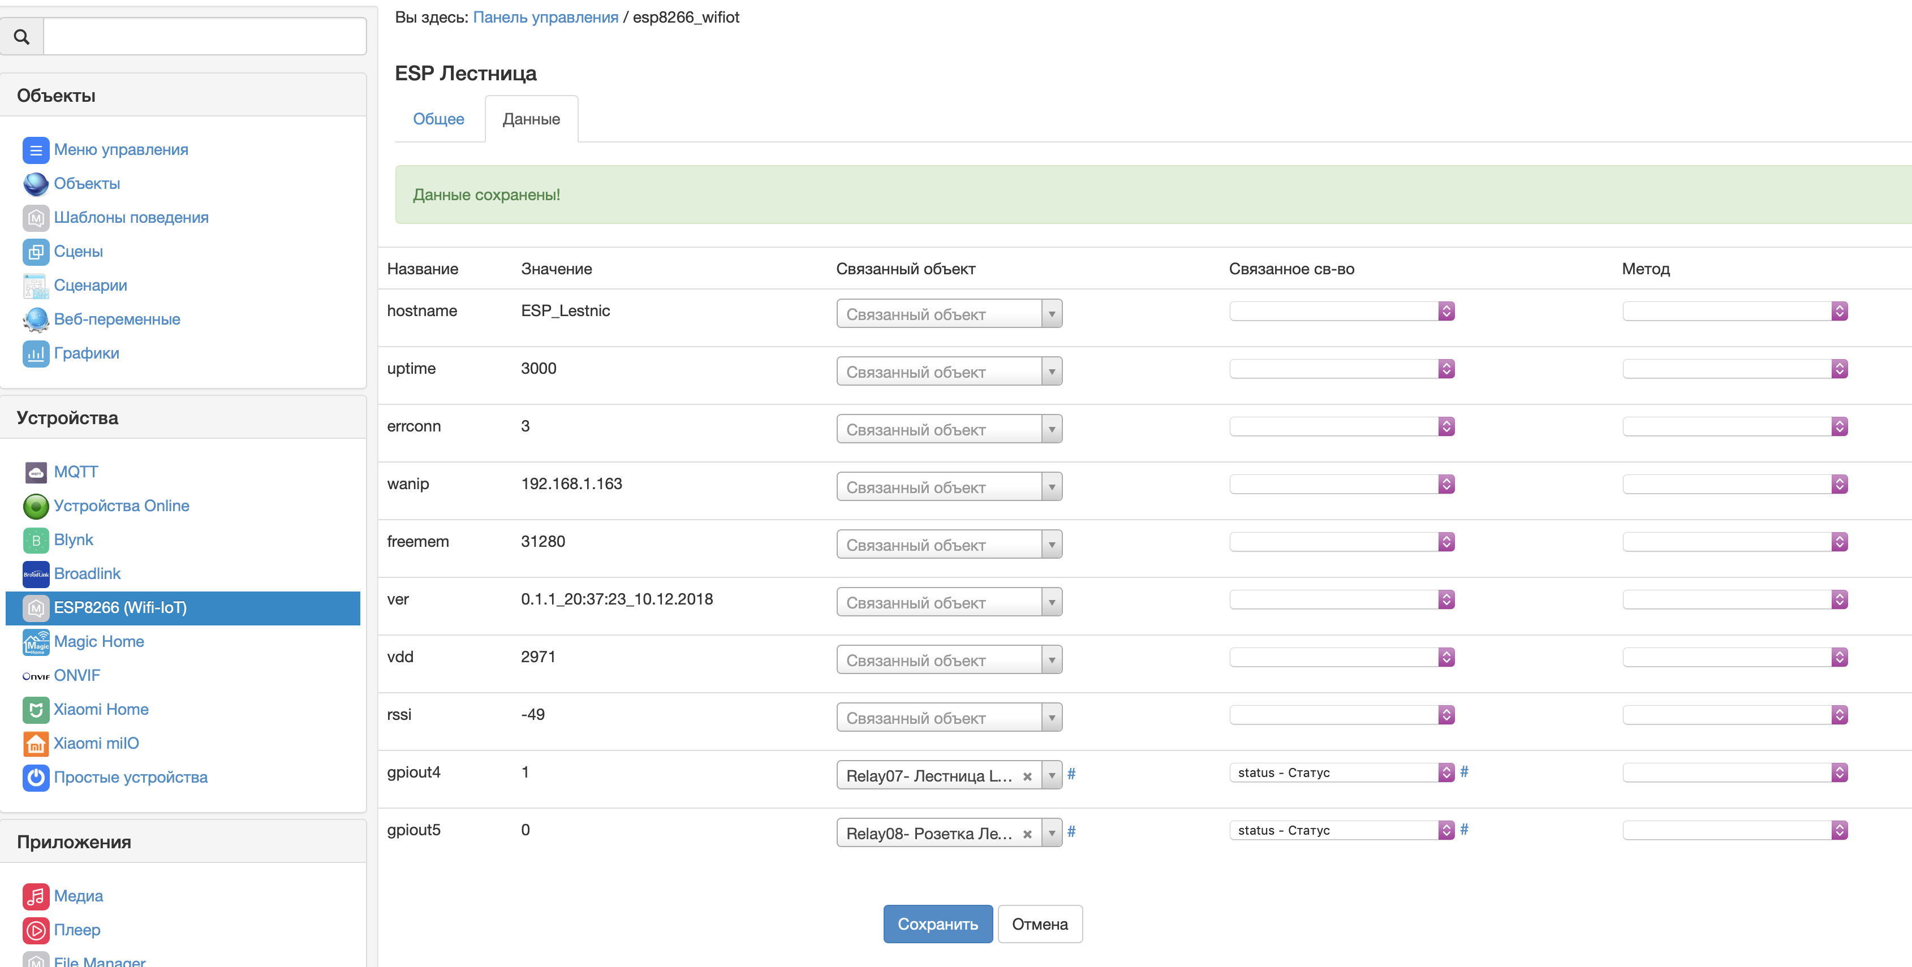Click the Blynk icon in sidebar
The height and width of the screenshot is (967, 1912).
click(36, 540)
